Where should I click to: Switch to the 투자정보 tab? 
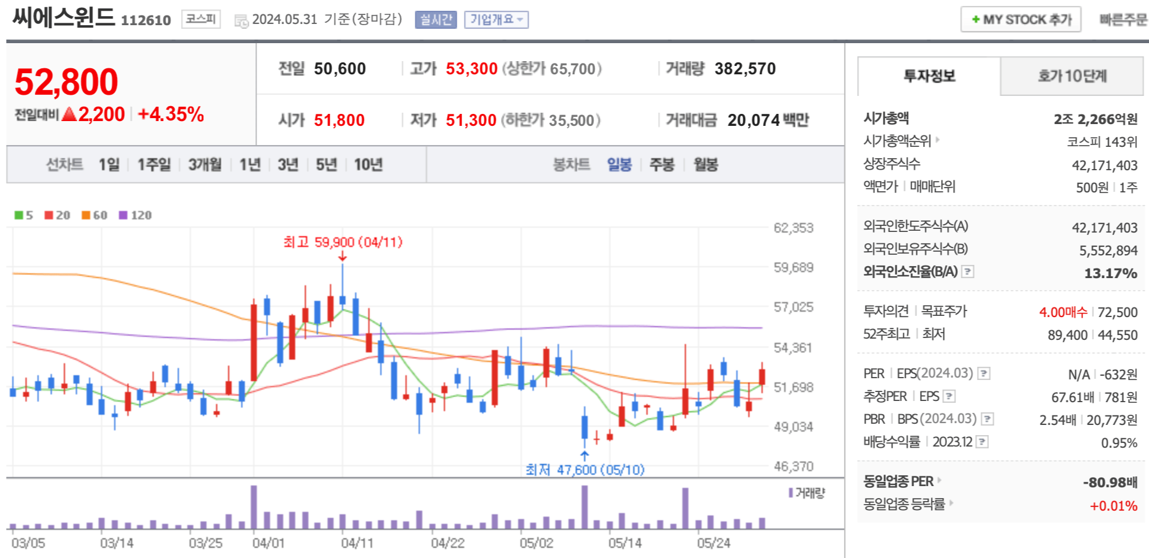click(x=929, y=76)
